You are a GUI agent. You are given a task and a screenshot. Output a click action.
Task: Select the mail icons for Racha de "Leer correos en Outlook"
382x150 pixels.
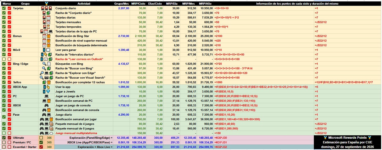(46, 59)
